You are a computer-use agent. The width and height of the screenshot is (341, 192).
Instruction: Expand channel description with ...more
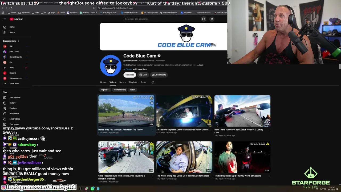point(201,65)
